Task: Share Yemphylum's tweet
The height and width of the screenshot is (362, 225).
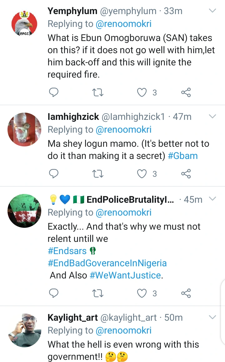Action: tap(186, 92)
